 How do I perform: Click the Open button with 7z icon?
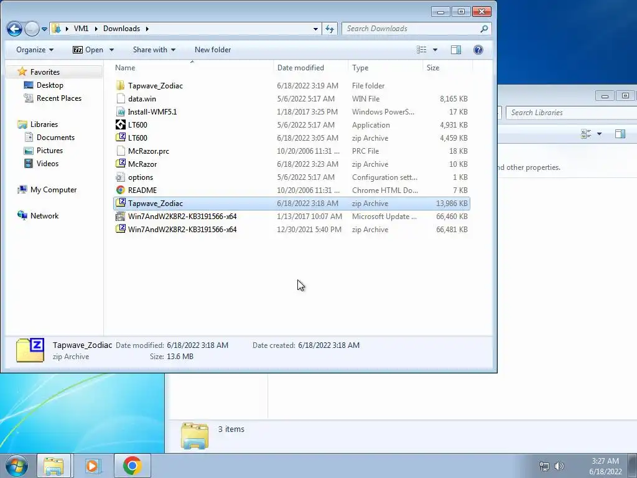point(88,50)
